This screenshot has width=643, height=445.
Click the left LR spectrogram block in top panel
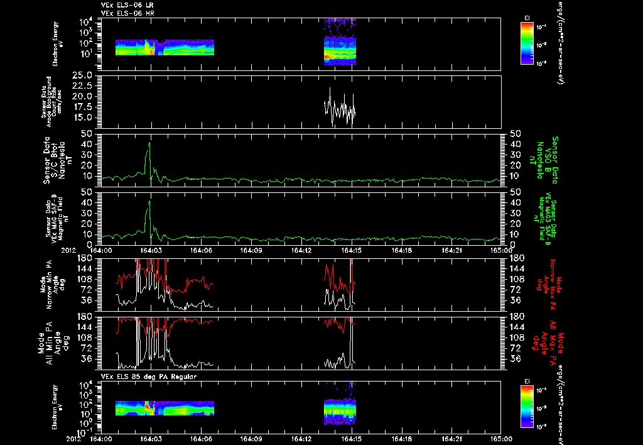coord(165,47)
